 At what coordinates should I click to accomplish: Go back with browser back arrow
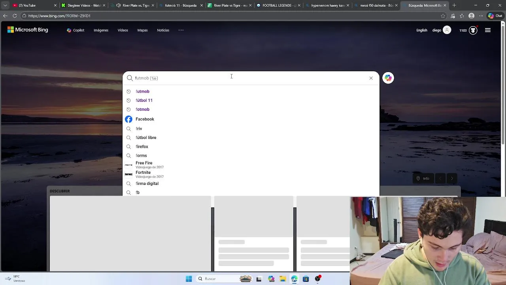pyautogui.click(x=5, y=16)
